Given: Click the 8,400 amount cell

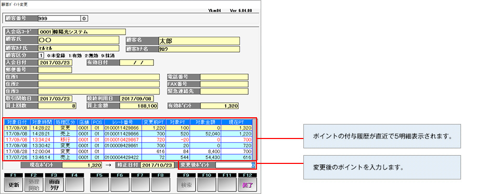Looking at the screenshot, I should click(205, 151).
